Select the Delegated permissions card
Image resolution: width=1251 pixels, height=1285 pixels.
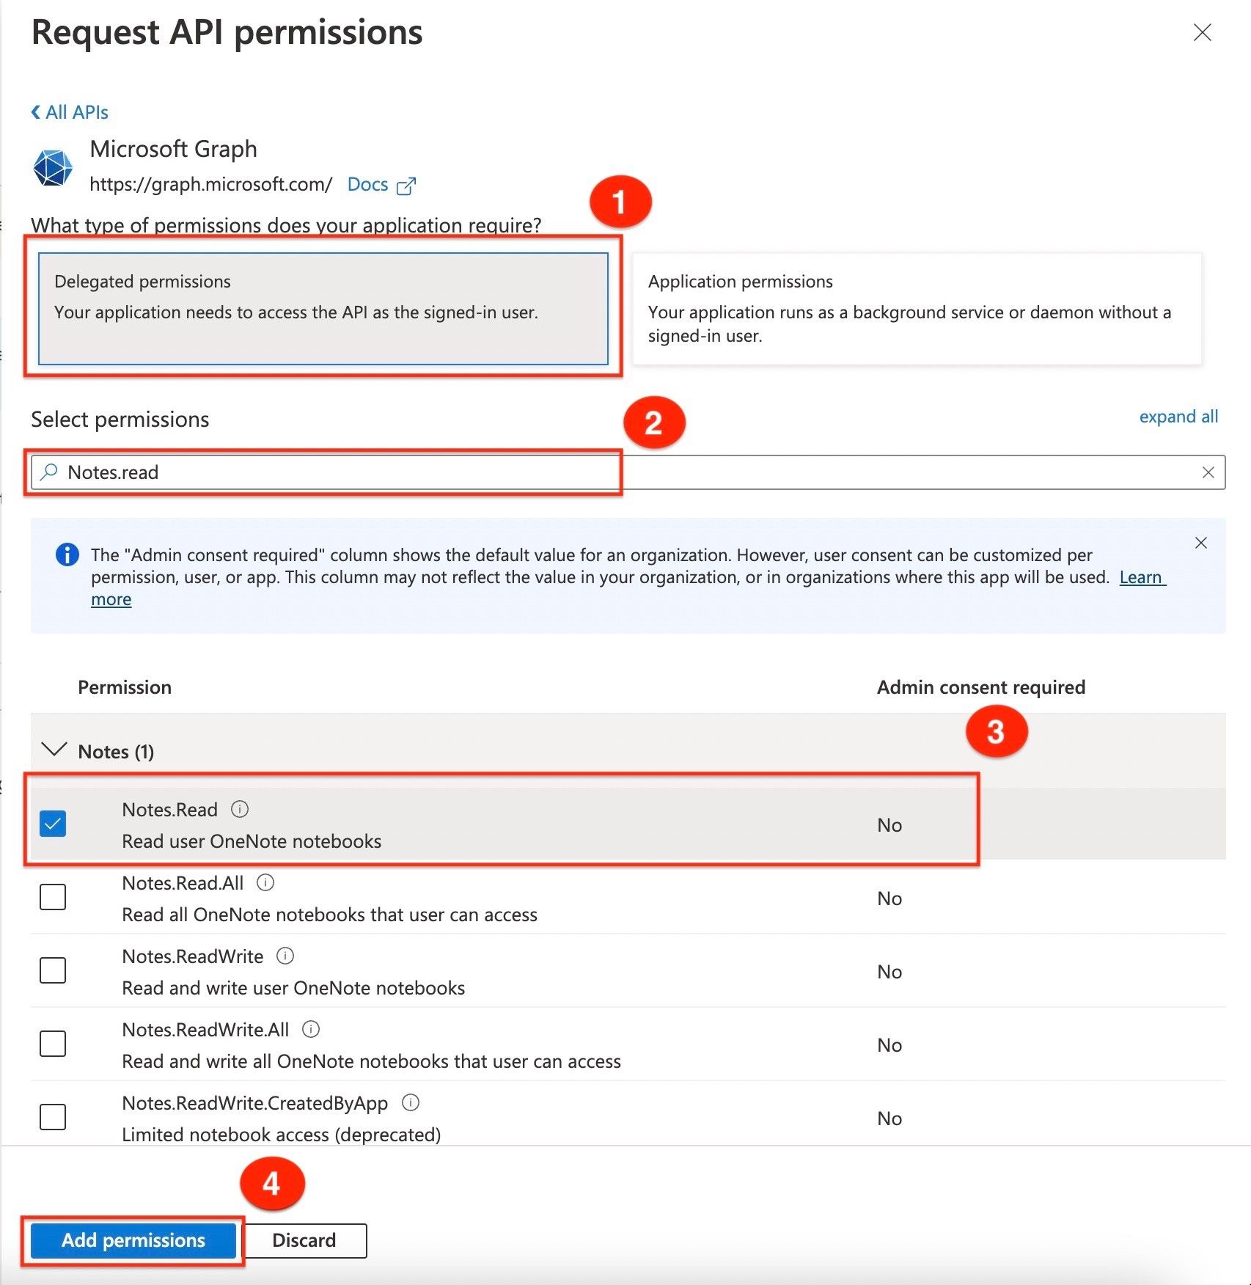pyautogui.click(x=323, y=308)
